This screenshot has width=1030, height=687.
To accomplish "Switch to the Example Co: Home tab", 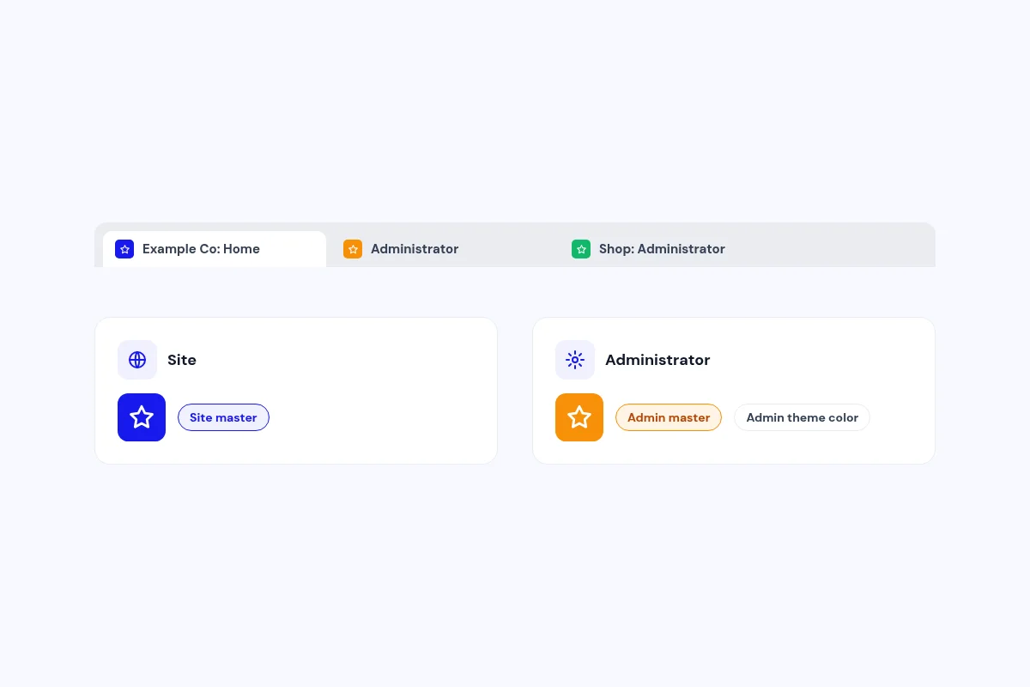I will pos(215,249).
